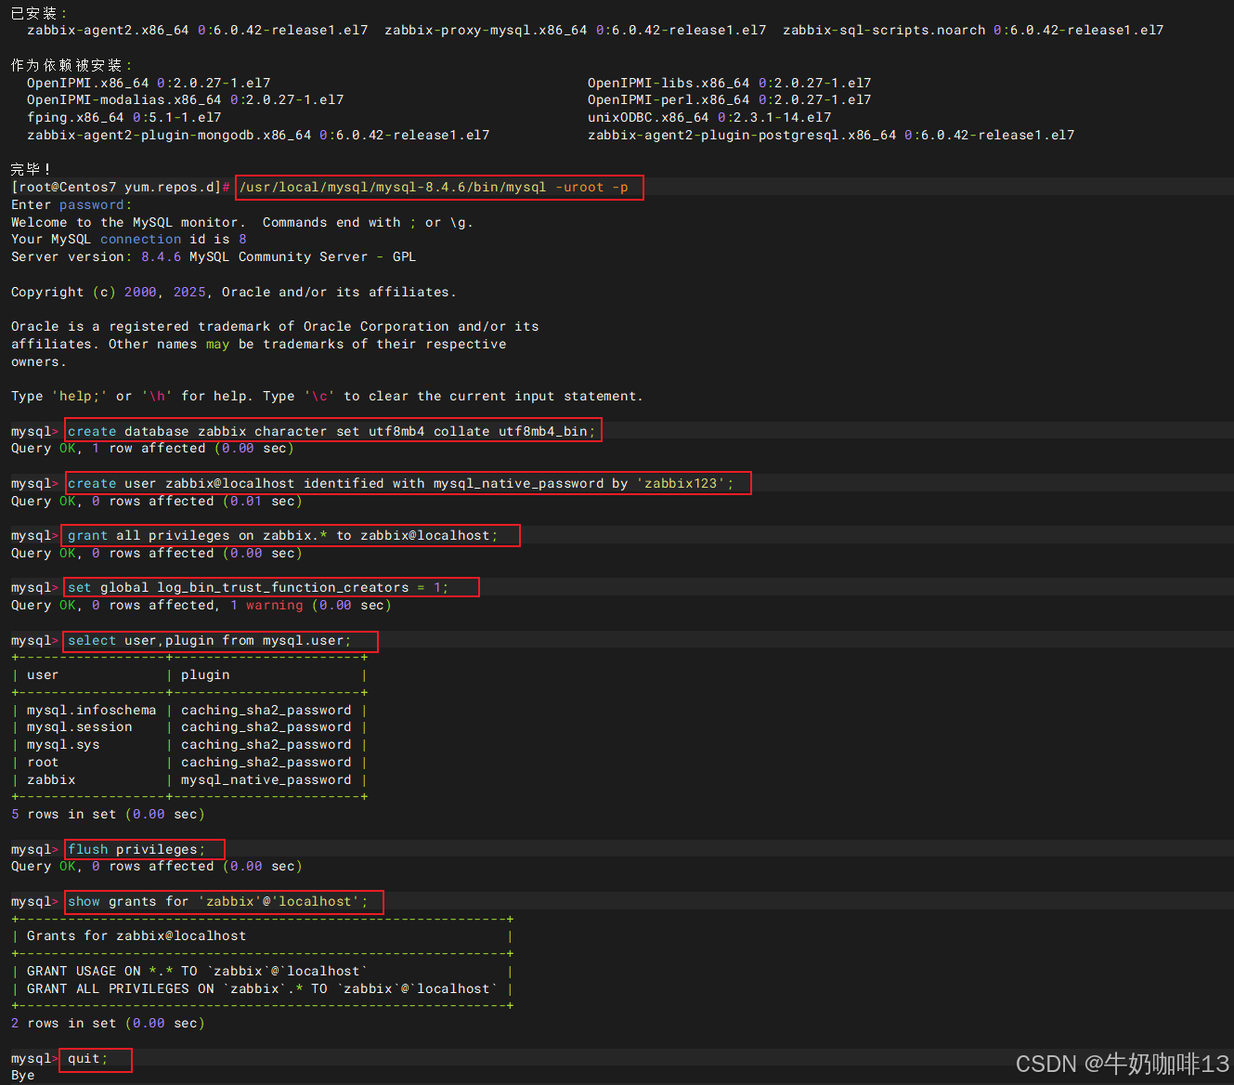Select the 'mysql.session' table row

coord(189,726)
